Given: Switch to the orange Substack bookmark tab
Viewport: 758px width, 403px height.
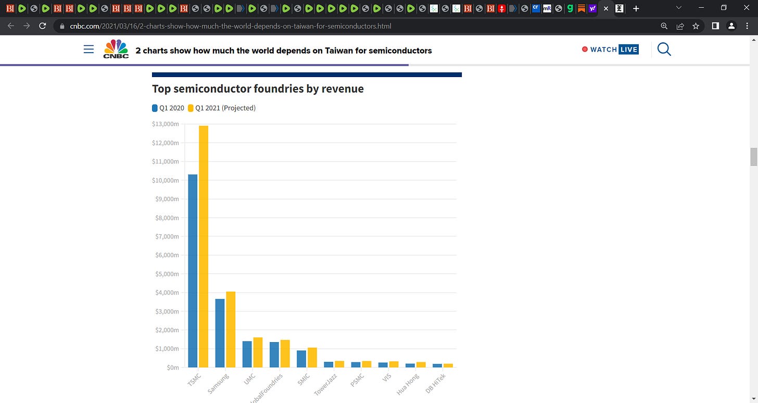Looking at the screenshot, I should [582, 8].
